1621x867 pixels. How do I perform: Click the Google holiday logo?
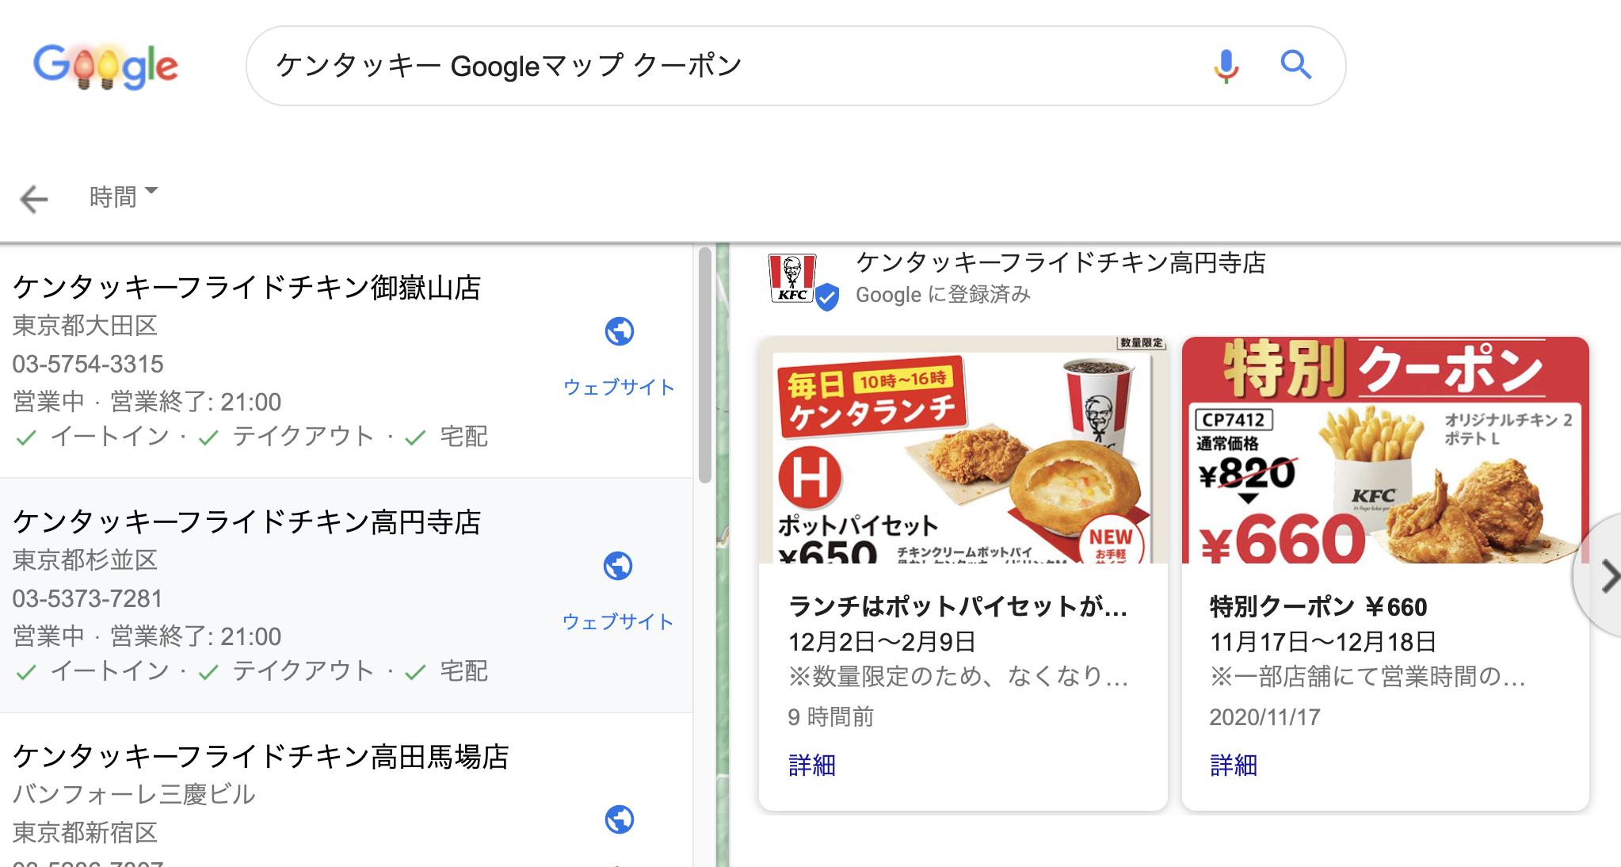(105, 66)
